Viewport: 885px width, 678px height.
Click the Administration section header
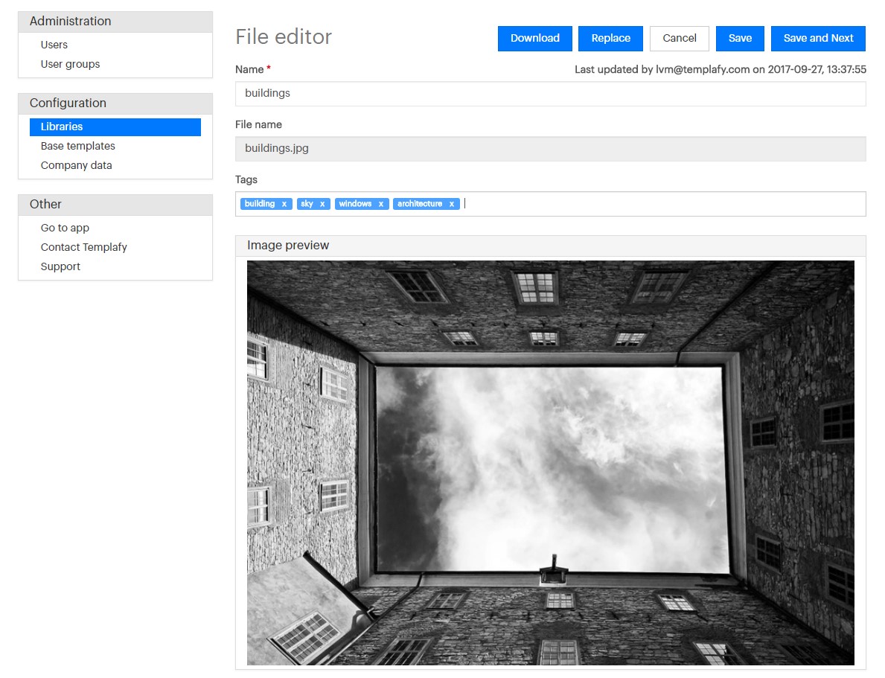click(115, 22)
